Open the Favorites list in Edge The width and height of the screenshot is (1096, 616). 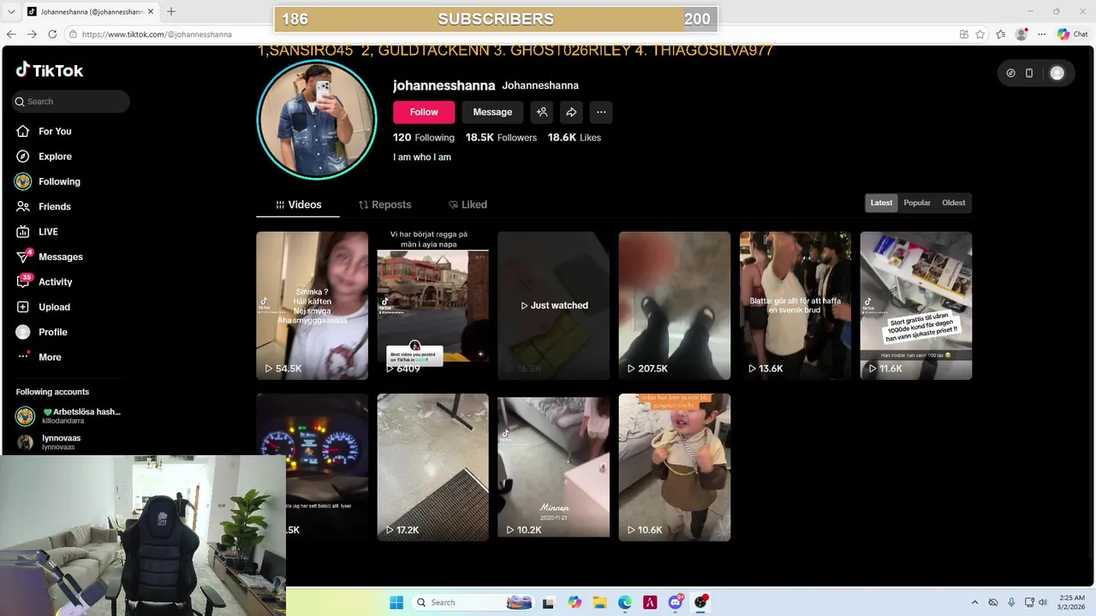click(x=1001, y=34)
